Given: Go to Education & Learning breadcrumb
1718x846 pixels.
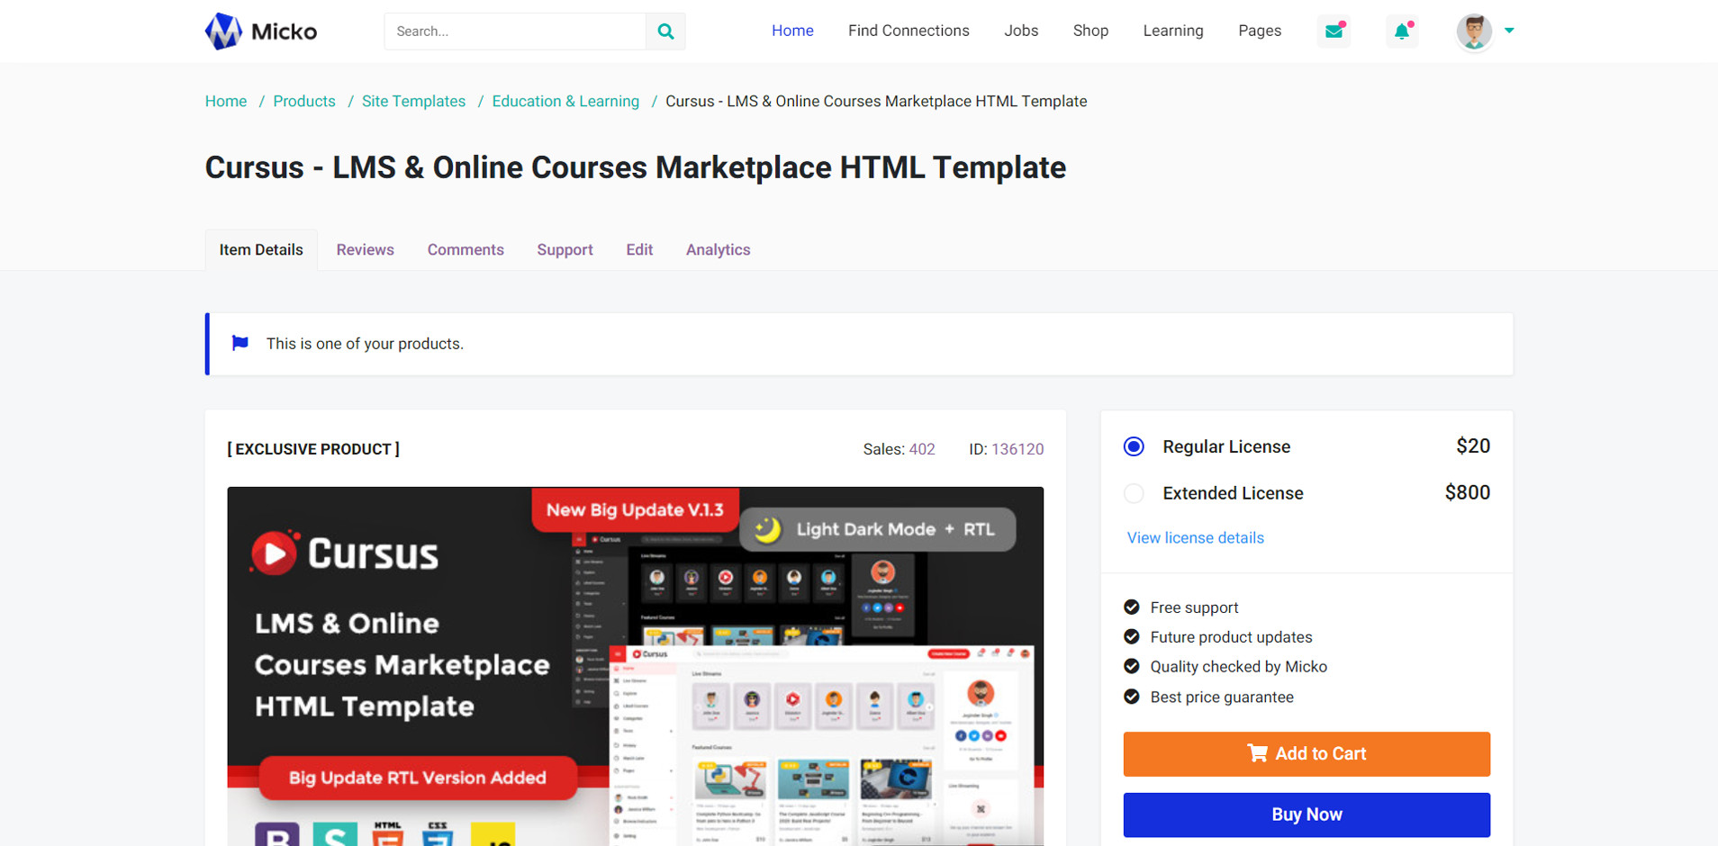Looking at the screenshot, I should click(x=565, y=102).
